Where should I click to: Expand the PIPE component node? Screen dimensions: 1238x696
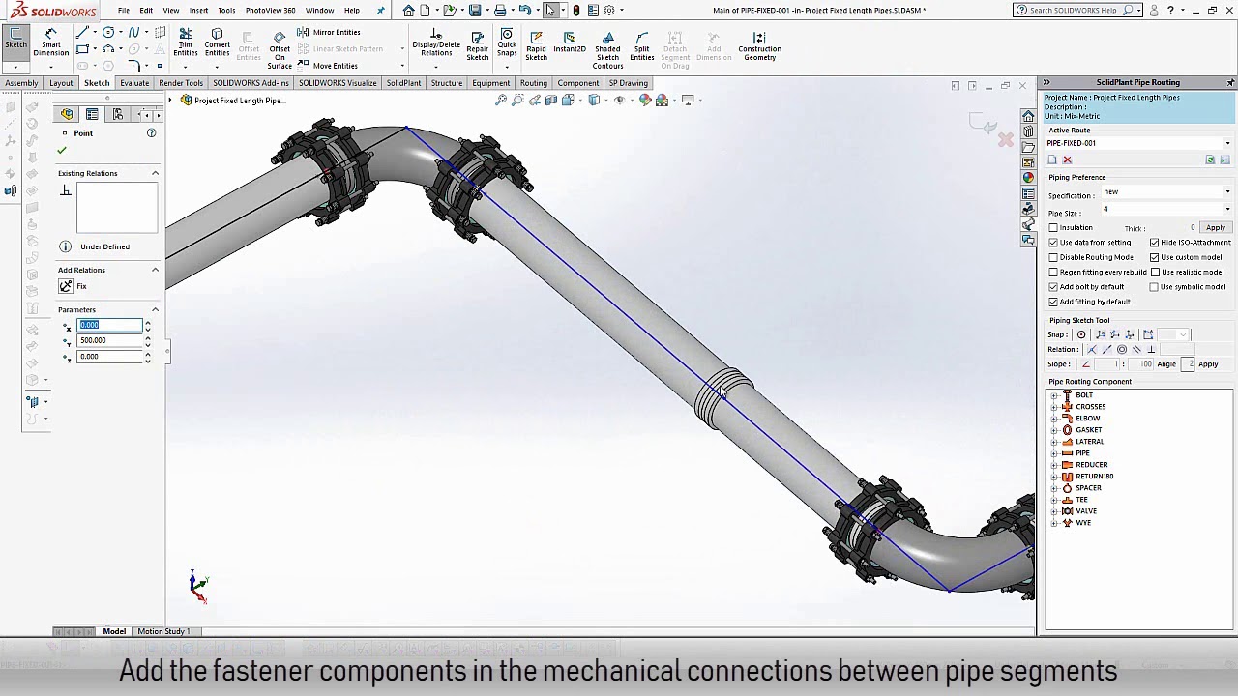[x=1053, y=453]
